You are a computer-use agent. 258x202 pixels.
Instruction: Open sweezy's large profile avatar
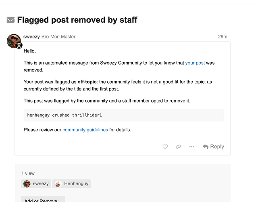point(14,41)
